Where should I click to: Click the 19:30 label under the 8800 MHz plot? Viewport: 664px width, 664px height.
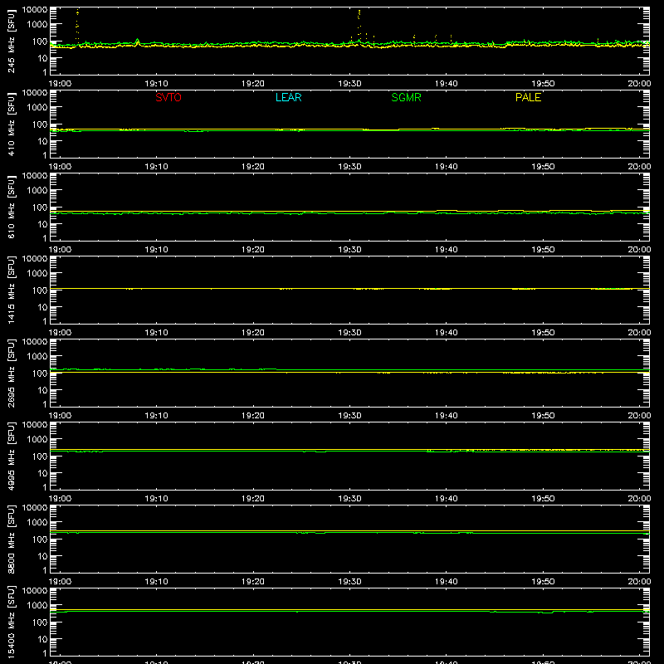pos(349,582)
